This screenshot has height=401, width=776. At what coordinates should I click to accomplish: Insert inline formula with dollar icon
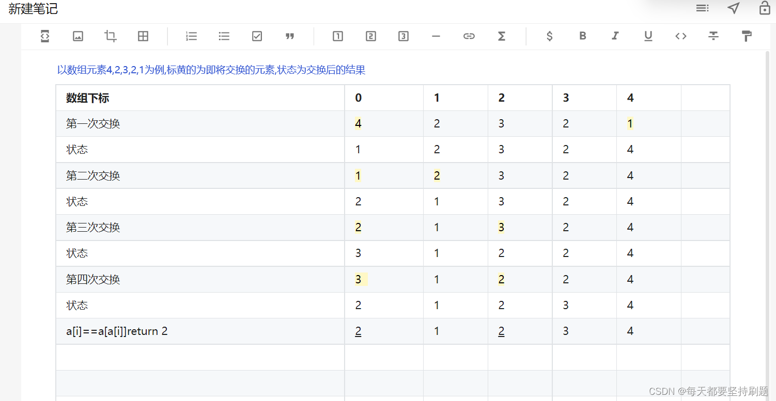(x=550, y=36)
